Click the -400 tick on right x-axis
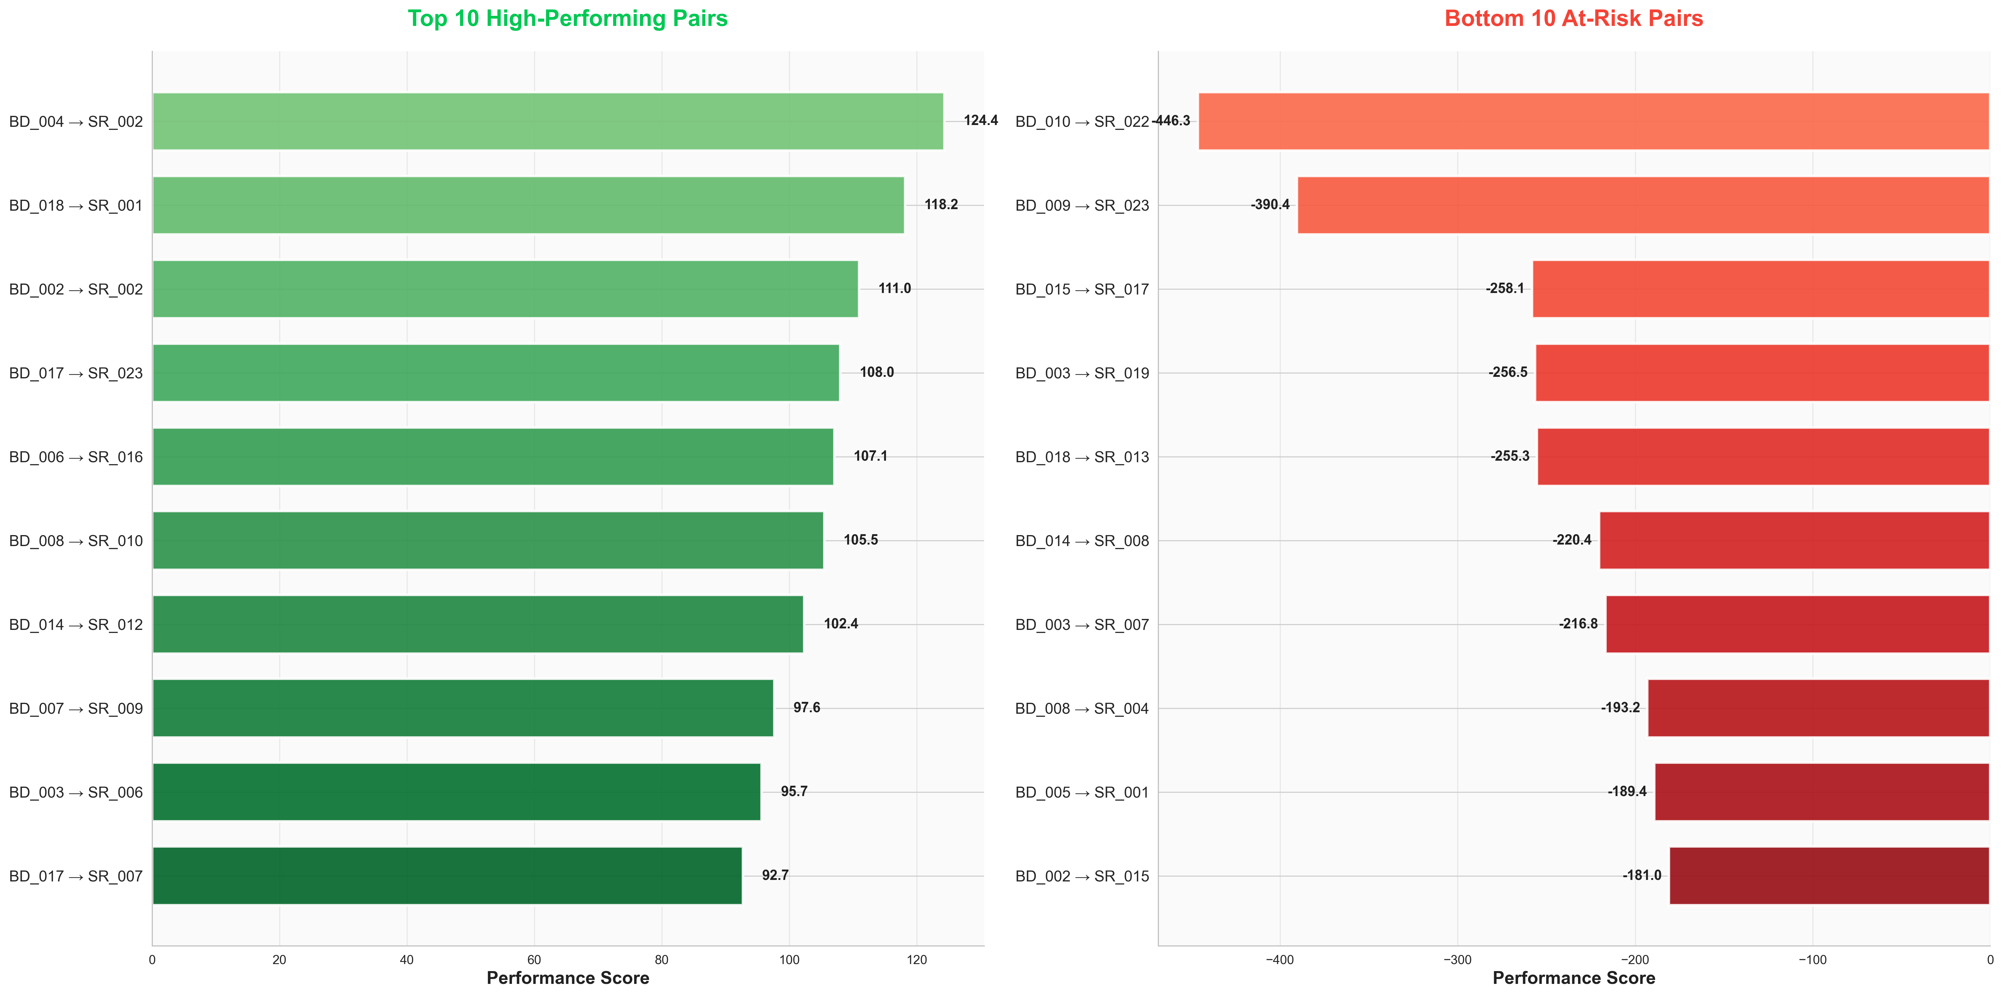Image resolution: width=2003 pixels, height=997 pixels. tap(1279, 960)
